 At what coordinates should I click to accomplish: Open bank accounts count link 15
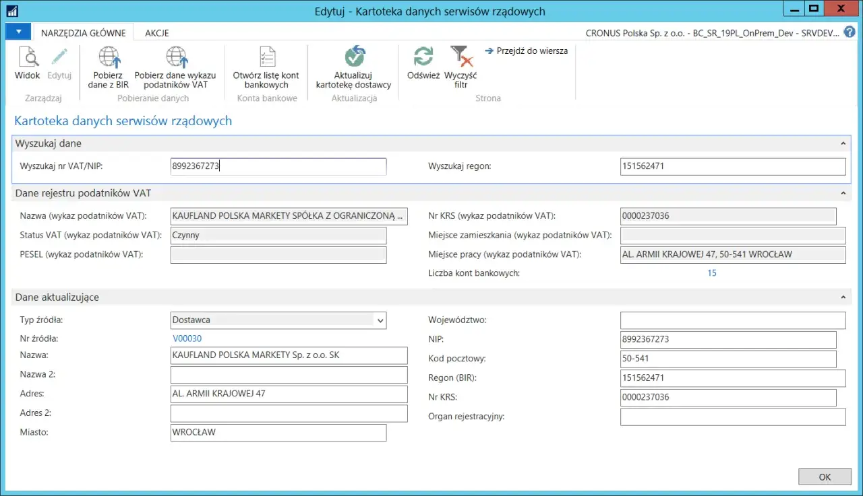click(712, 273)
